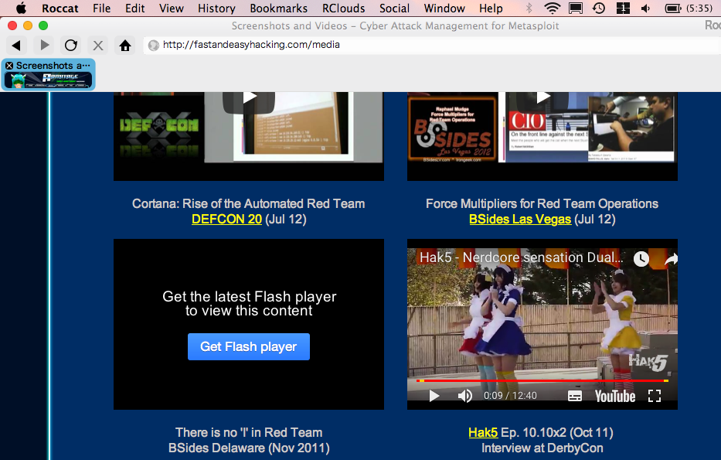The width and height of the screenshot is (721, 460).
Task: Seek on the red Hak5 progress bar
Action: pos(542,381)
